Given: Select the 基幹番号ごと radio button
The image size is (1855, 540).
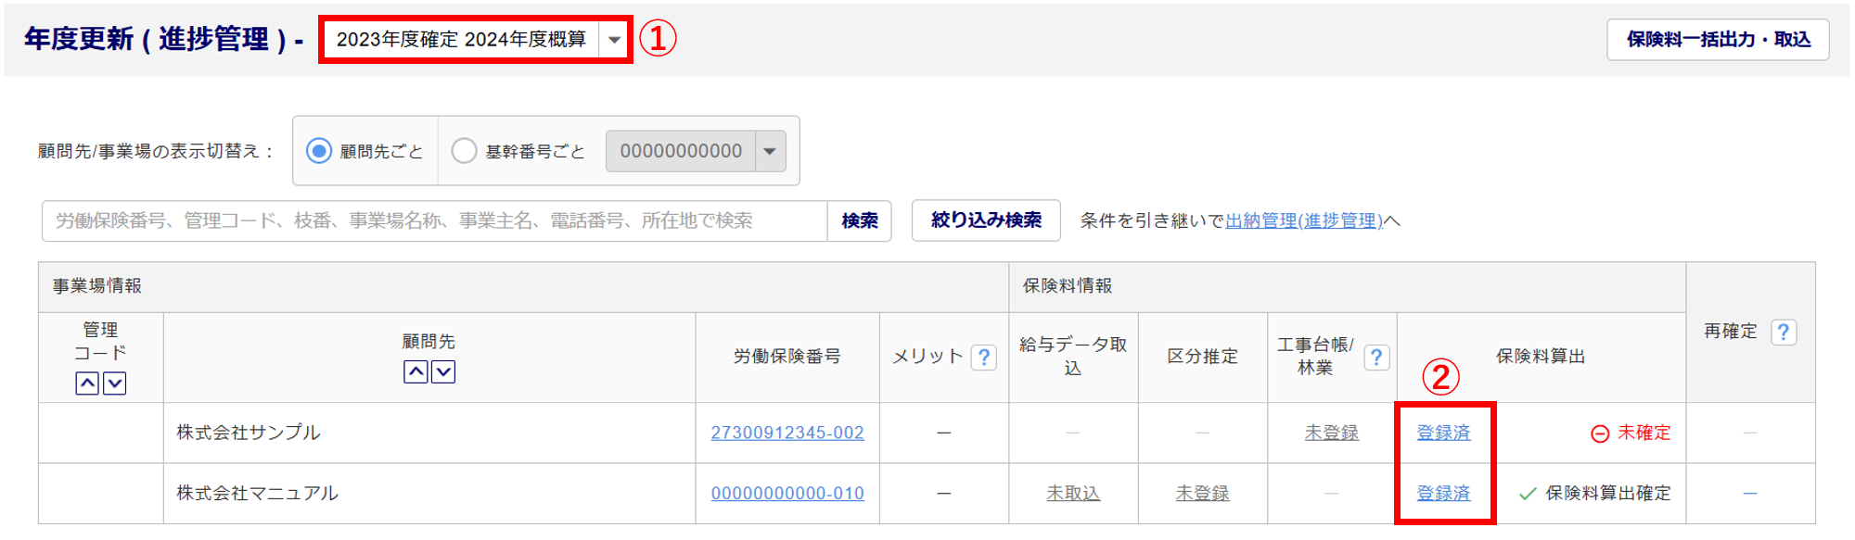Looking at the screenshot, I should pyautogui.click(x=464, y=151).
